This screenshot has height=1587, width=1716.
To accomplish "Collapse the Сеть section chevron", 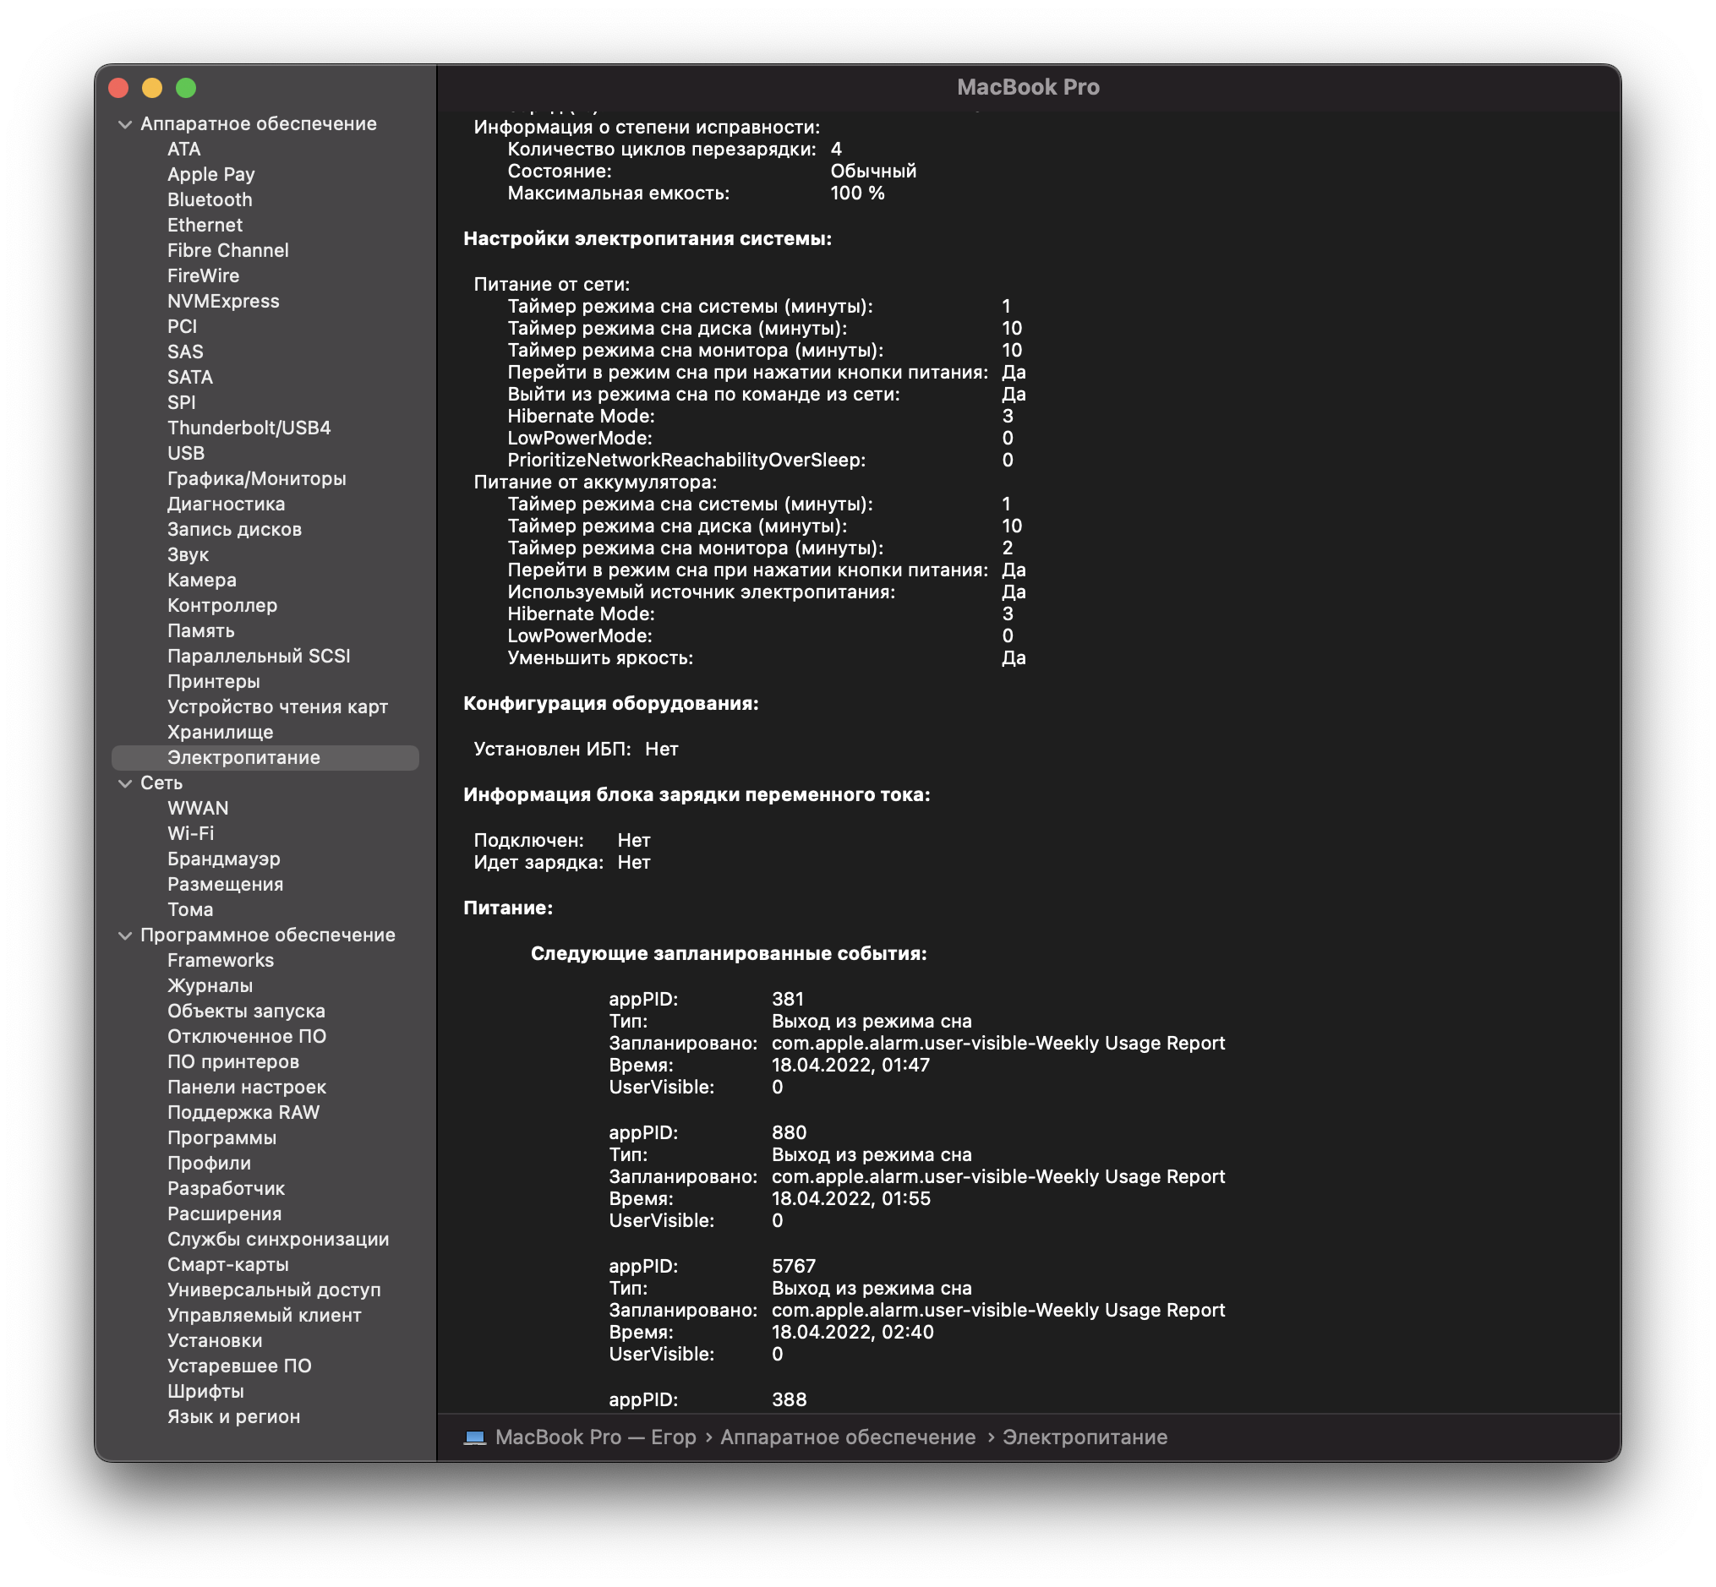I will pyautogui.click(x=125, y=783).
